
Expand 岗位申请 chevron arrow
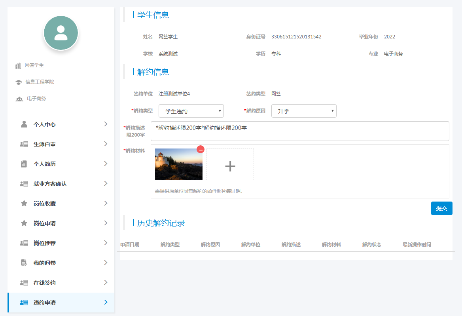pos(106,223)
